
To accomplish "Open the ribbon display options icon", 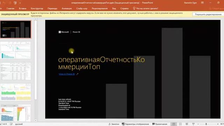I will (x=202, y=3).
